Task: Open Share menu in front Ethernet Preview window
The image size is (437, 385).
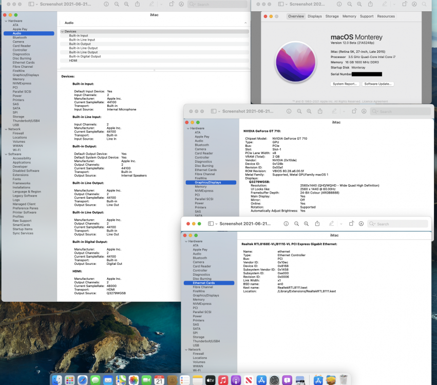Action: [317, 223]
